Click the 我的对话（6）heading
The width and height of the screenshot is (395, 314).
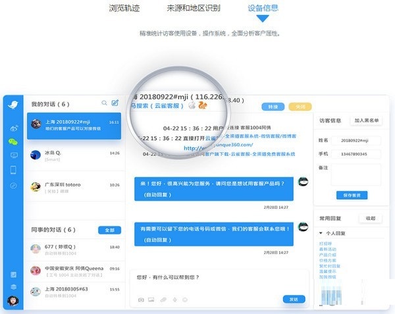[x=50, y=104]
